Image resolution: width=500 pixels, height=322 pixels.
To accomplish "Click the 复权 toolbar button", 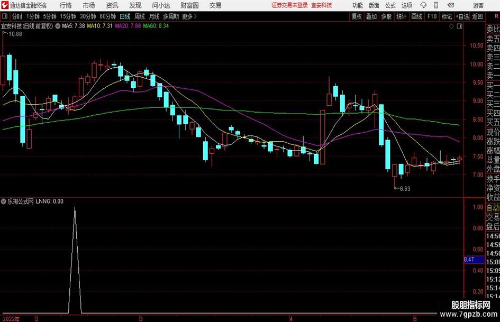I will pyautogui.click(x=357, y=16).
